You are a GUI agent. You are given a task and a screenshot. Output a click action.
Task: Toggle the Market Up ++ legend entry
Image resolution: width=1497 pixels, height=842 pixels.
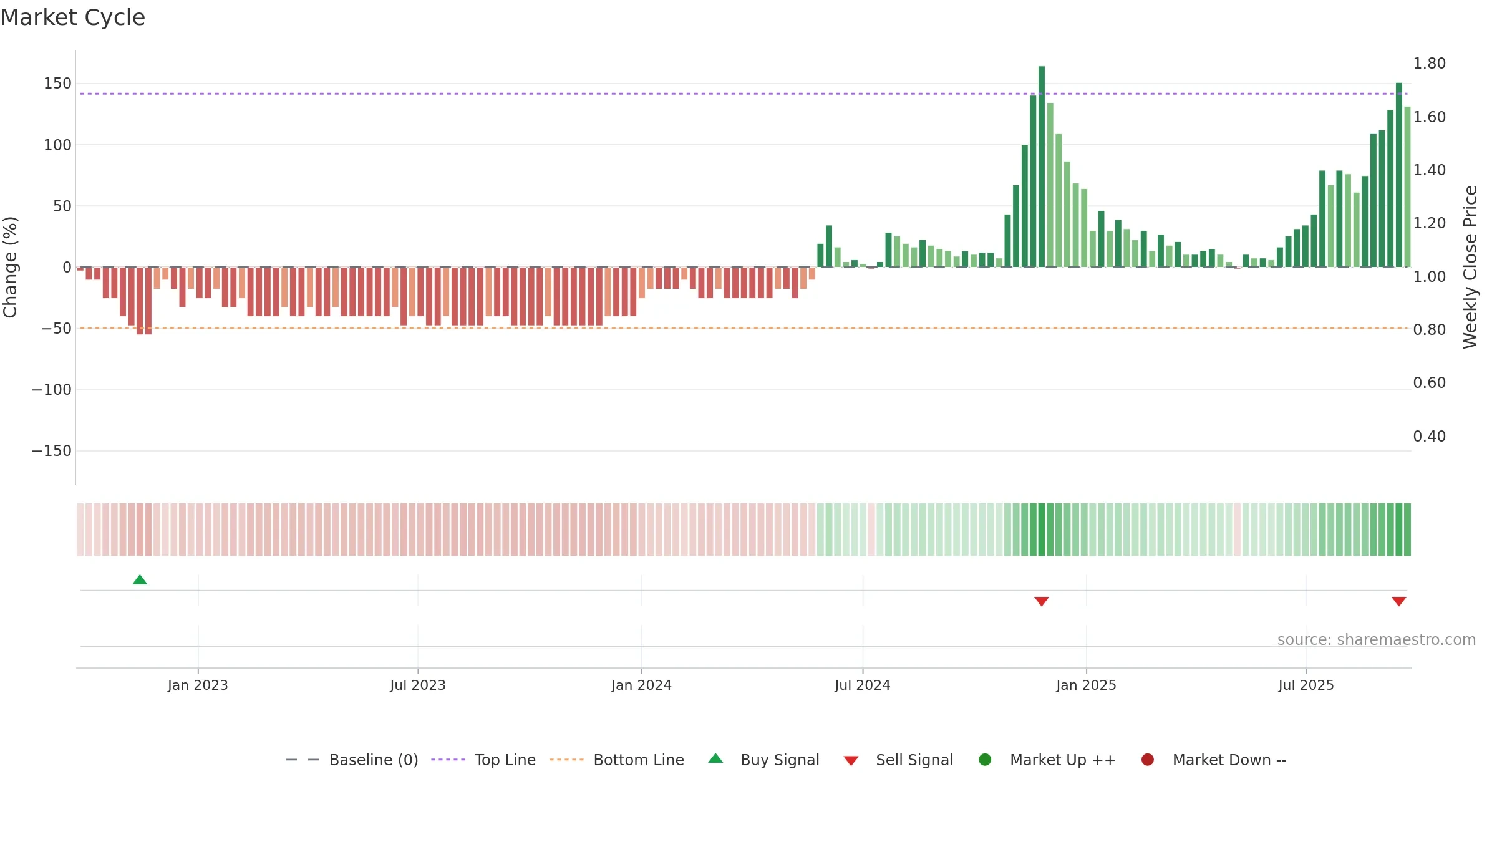[x=1047, y=760]
